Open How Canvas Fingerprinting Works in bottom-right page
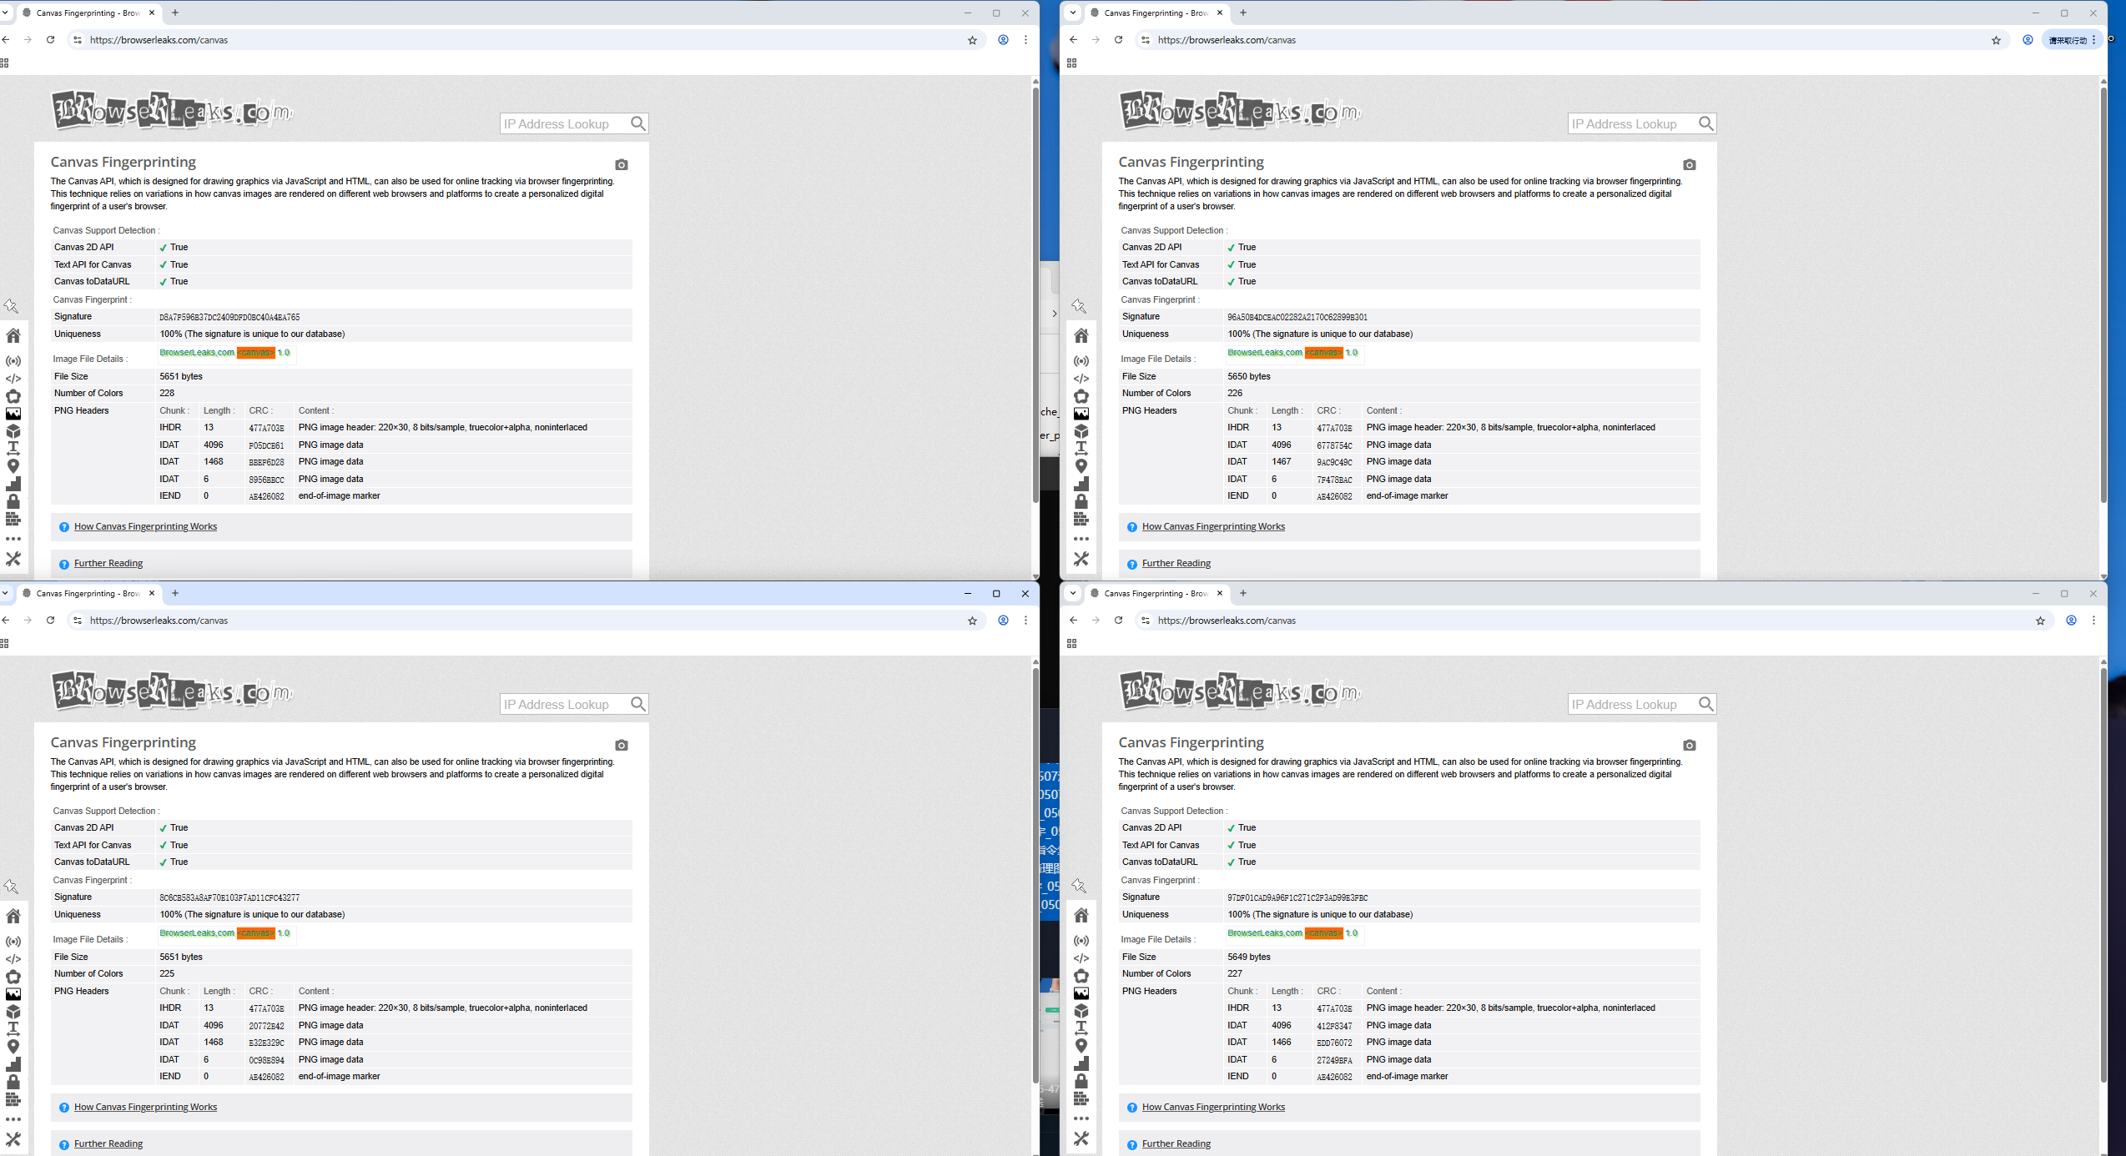The height and width of the screenshot is (1156, 2126). coord(1213,1107)
